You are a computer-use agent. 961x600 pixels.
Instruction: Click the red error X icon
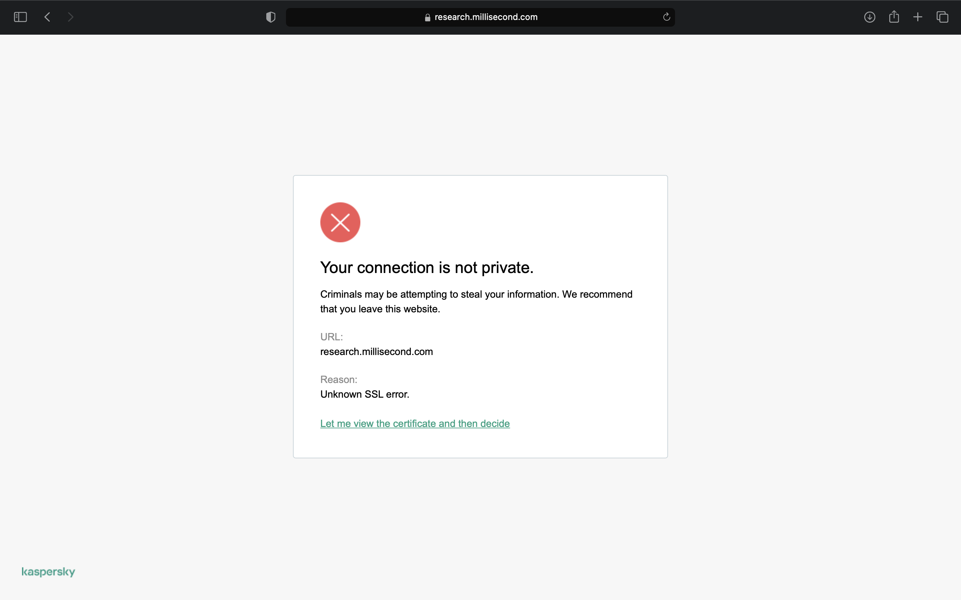[340, 222]
